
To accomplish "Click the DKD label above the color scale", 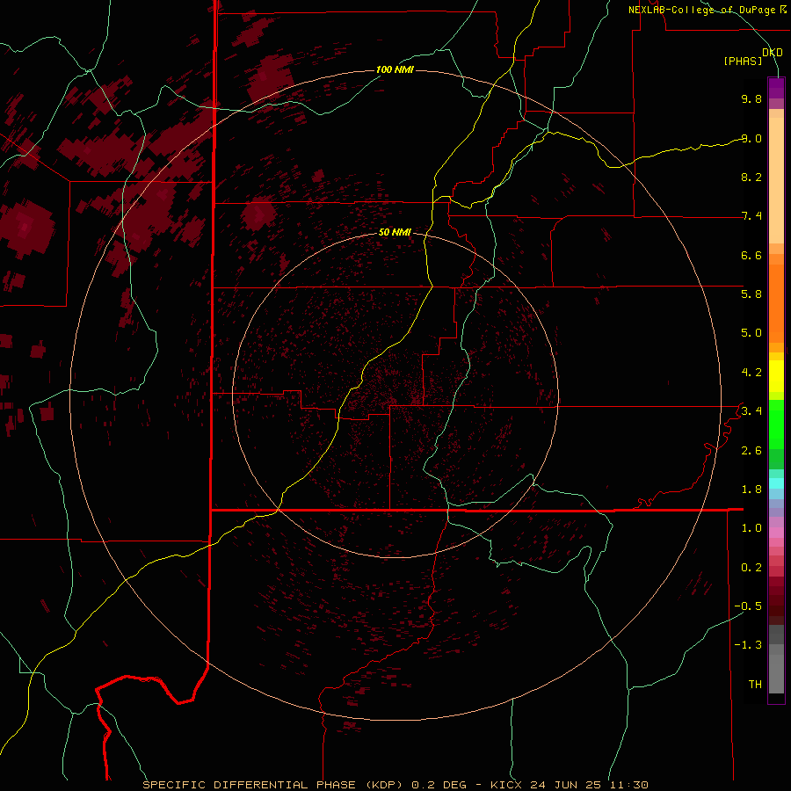I will 773,52.
